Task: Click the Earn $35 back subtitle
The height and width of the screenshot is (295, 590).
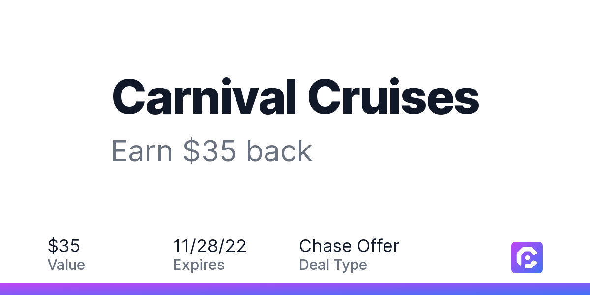Action: tap(212, 150)
